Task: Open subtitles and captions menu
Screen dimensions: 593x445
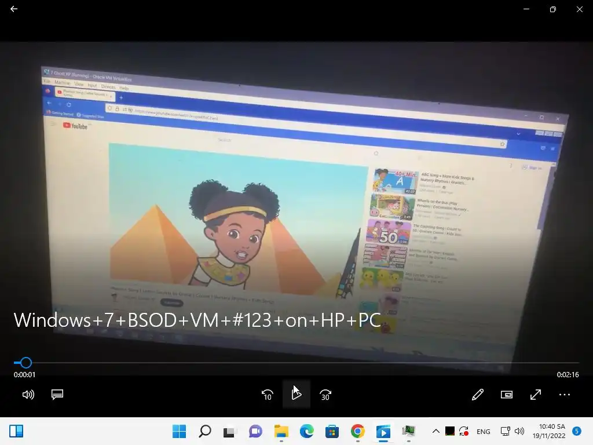Action: pyautogui.click(x=57, y=395)
